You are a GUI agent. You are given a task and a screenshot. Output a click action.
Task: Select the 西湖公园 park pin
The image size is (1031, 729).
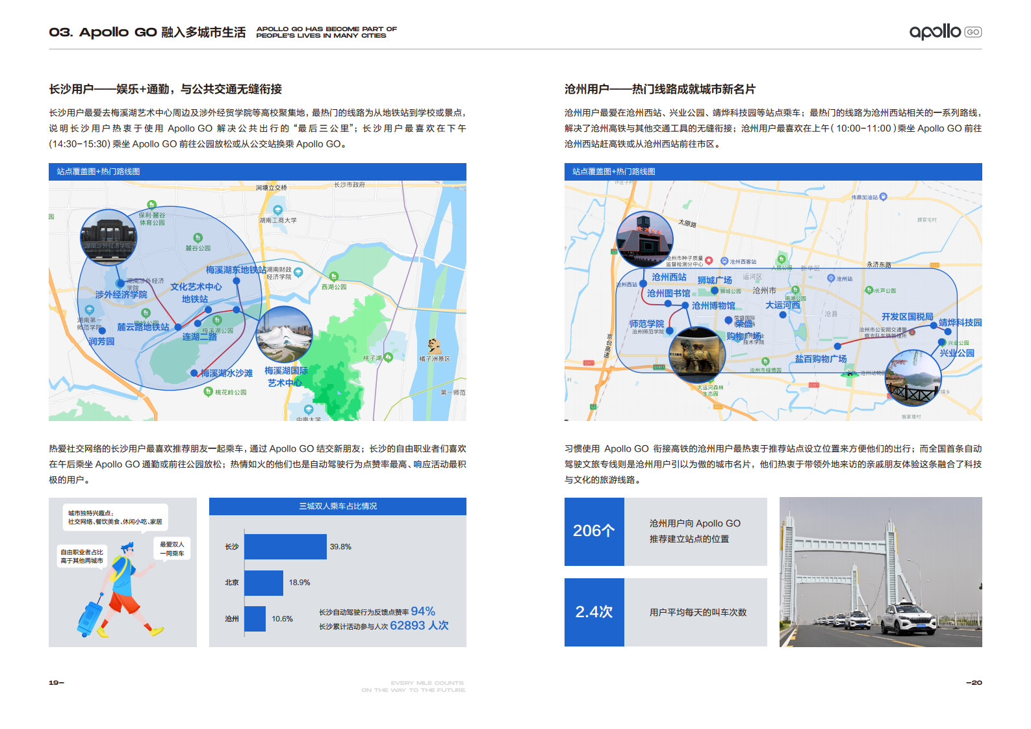333,276
